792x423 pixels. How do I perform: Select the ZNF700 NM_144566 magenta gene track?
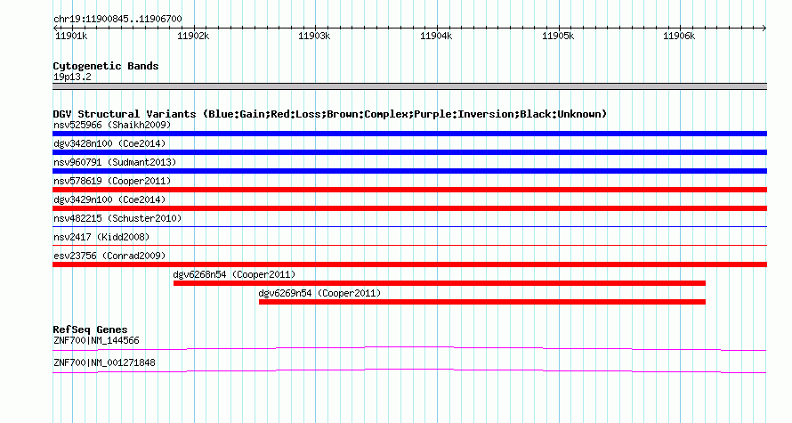[x=409, y=348]
